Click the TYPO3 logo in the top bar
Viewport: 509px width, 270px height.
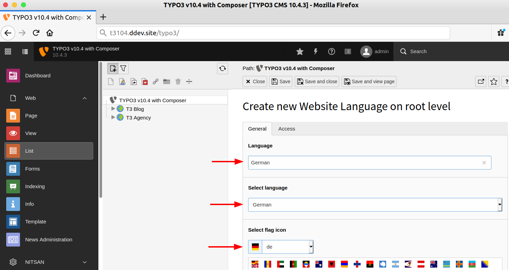[x=43, y=51]
